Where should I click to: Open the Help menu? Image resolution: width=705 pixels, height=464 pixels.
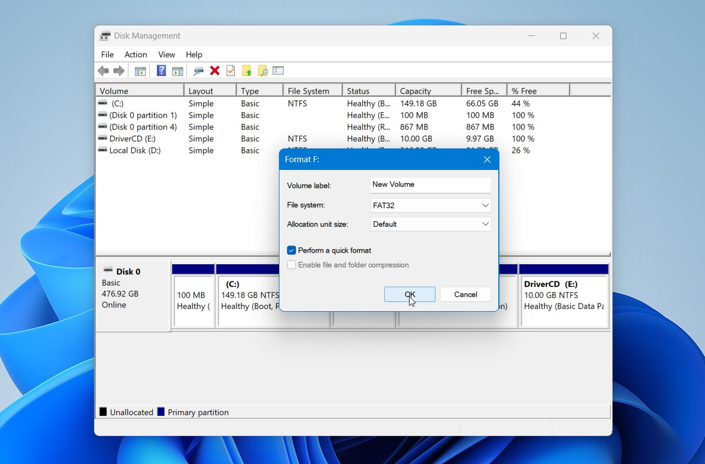click(194, 55)
